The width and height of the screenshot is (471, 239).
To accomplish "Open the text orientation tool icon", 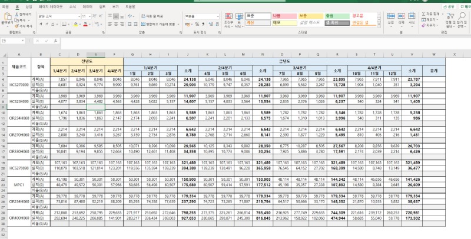I will (130, 16).
